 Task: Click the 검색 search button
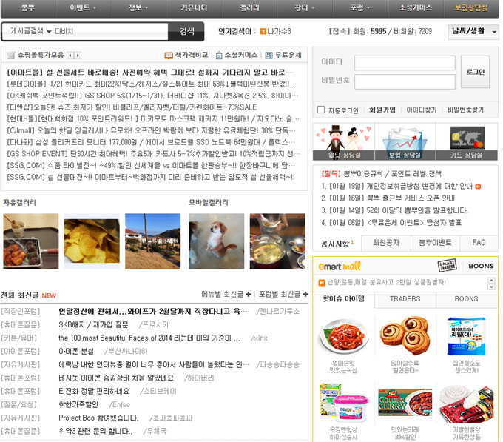point(186,31)
